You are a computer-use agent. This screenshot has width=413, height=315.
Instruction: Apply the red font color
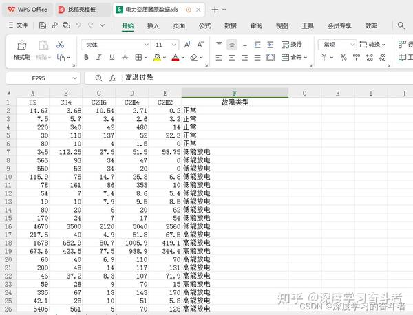[176, 57]
